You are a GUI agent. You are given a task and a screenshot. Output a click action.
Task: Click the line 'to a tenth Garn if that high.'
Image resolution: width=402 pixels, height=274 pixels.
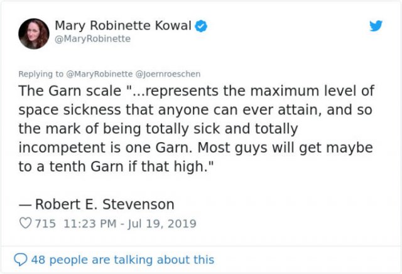[116, 167]
